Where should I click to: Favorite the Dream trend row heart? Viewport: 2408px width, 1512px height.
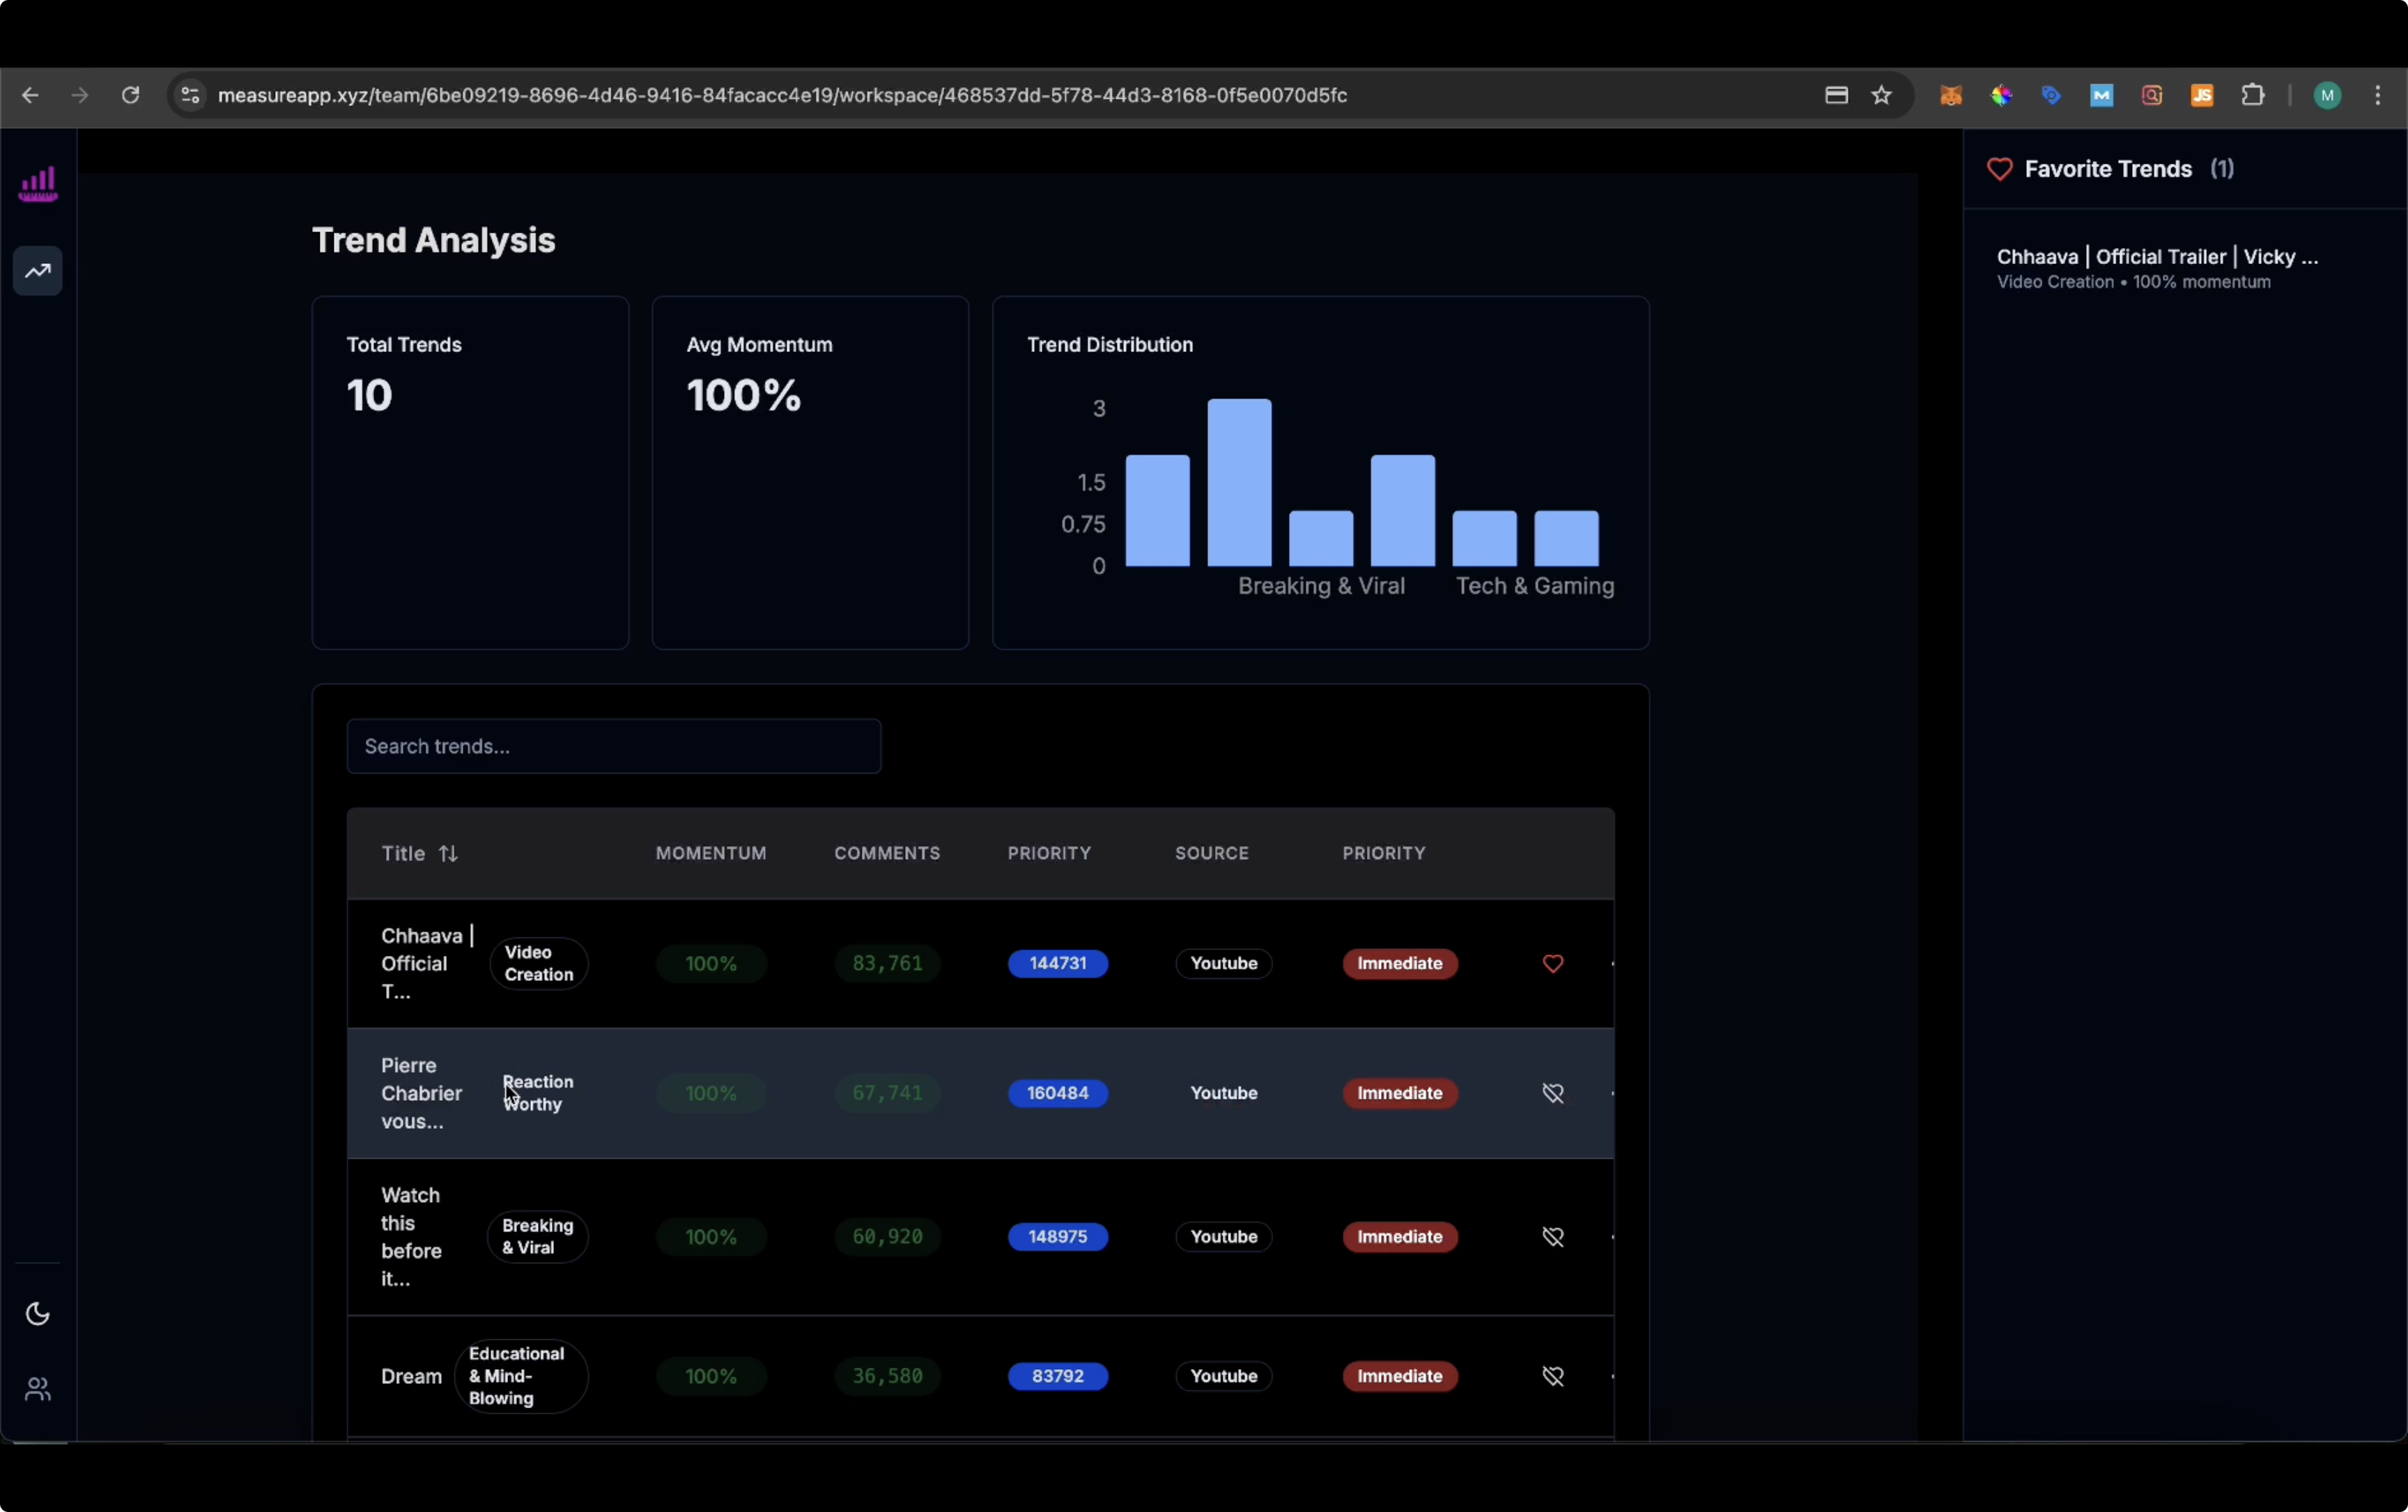[1552, 1376]
